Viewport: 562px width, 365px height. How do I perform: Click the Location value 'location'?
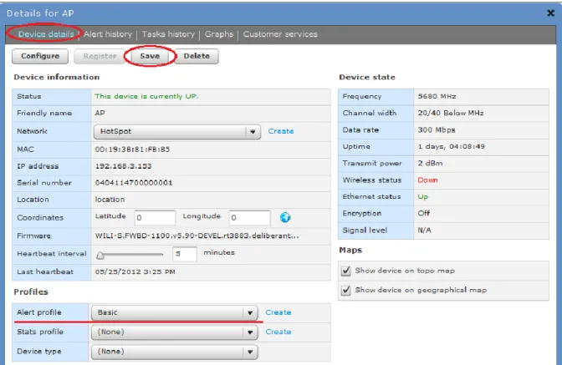coord(110,200)
